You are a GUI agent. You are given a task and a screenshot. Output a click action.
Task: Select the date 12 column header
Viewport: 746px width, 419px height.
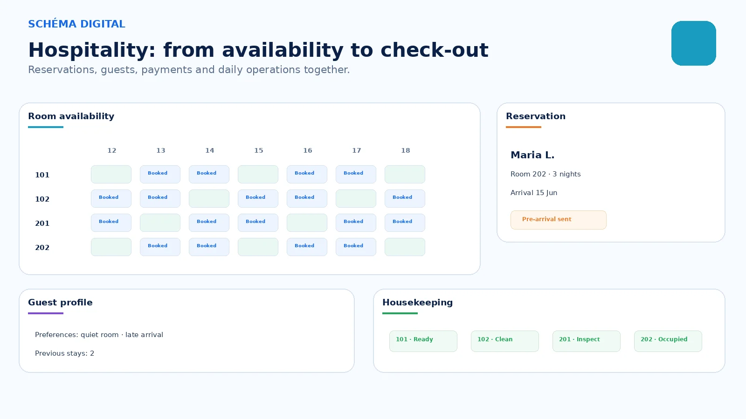112,150
